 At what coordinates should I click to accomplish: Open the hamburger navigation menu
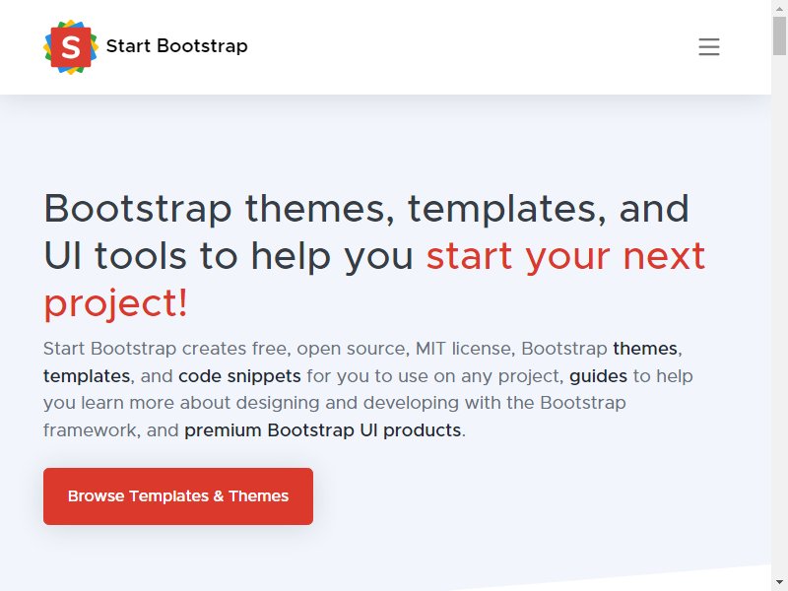(x=708, y=46)
